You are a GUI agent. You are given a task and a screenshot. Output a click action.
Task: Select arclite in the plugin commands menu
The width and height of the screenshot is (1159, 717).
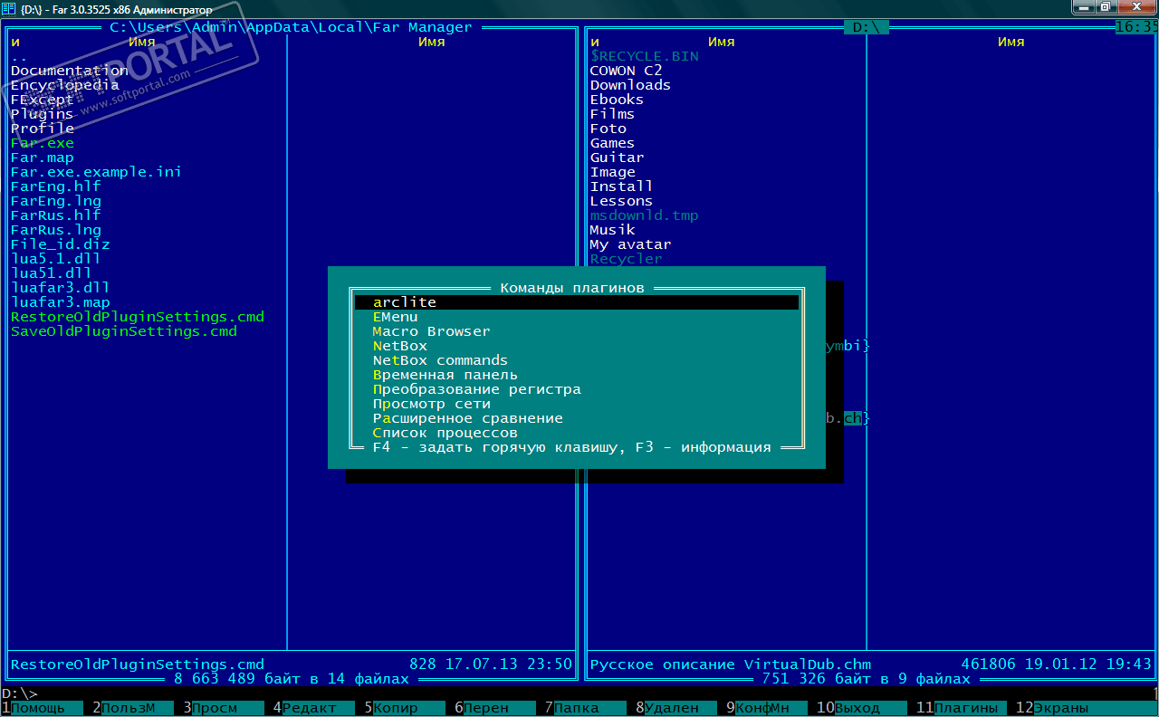(577, 302)
